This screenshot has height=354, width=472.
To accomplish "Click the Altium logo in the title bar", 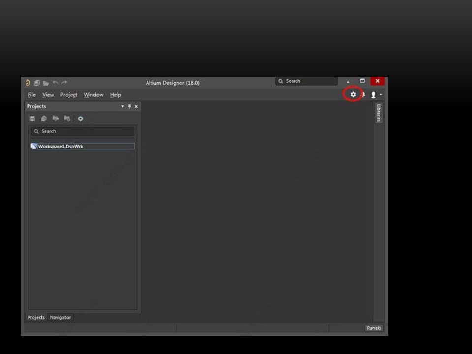I will click(x=28, y=83).
